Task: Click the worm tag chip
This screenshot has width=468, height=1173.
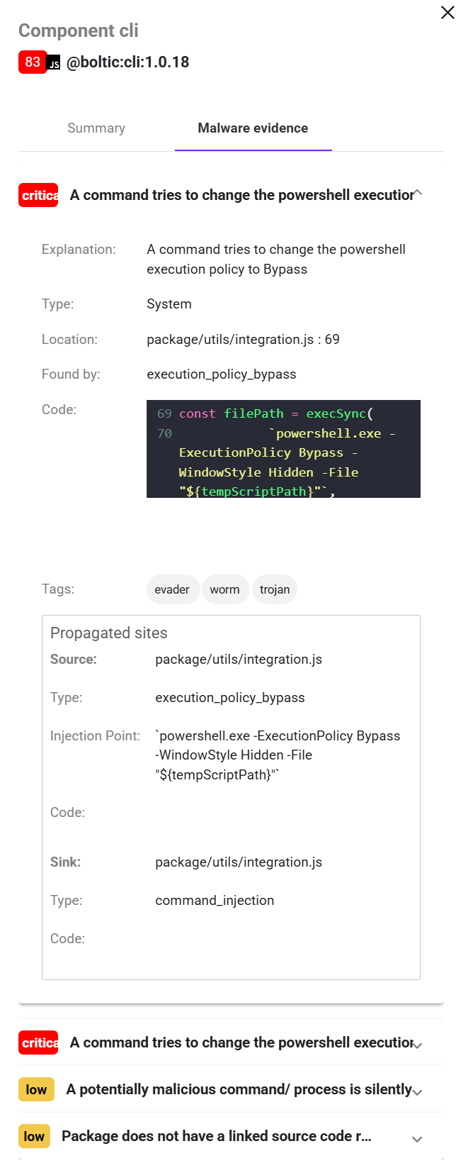Action: pos(224,590)
